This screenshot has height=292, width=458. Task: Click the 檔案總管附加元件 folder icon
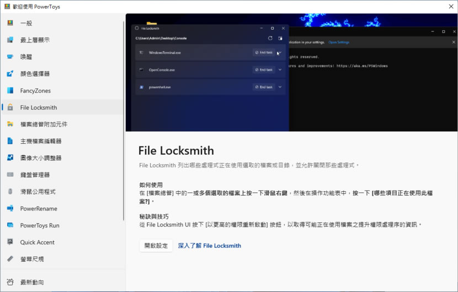[10, 125]
